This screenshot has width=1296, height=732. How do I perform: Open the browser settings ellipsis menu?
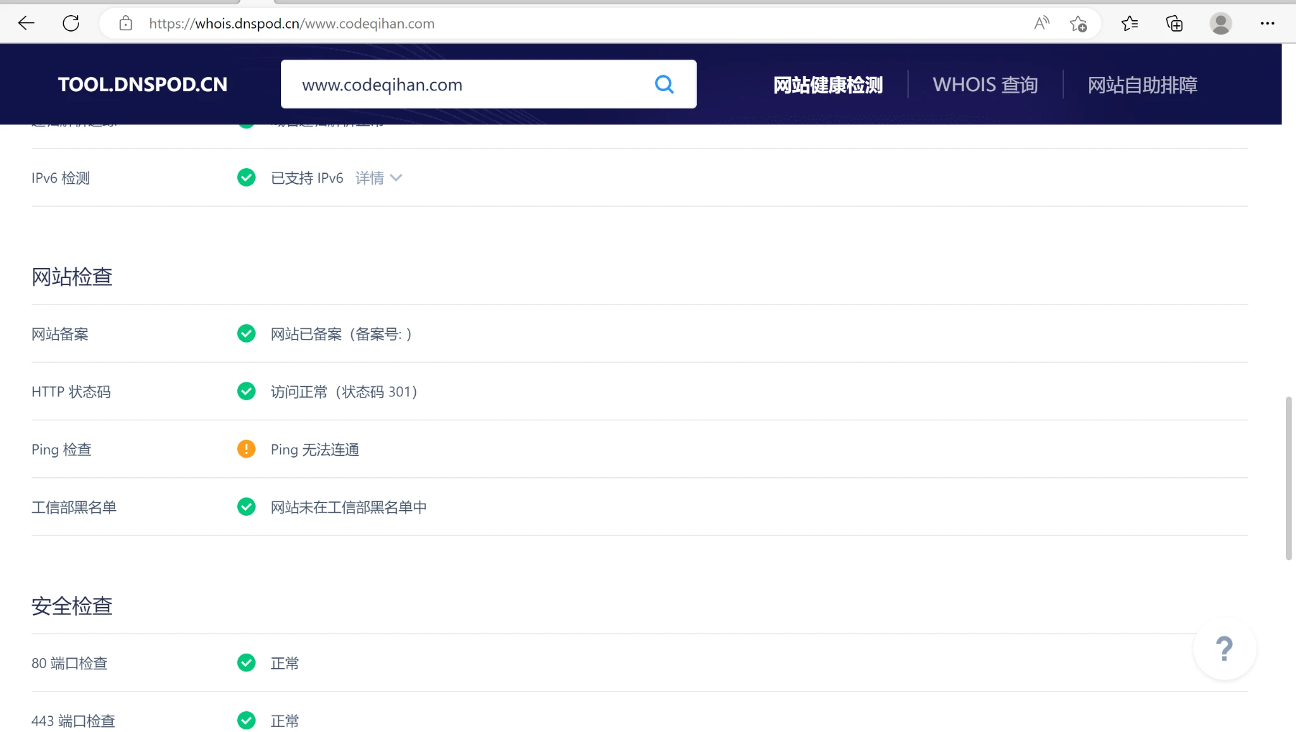pos(1267,23)
